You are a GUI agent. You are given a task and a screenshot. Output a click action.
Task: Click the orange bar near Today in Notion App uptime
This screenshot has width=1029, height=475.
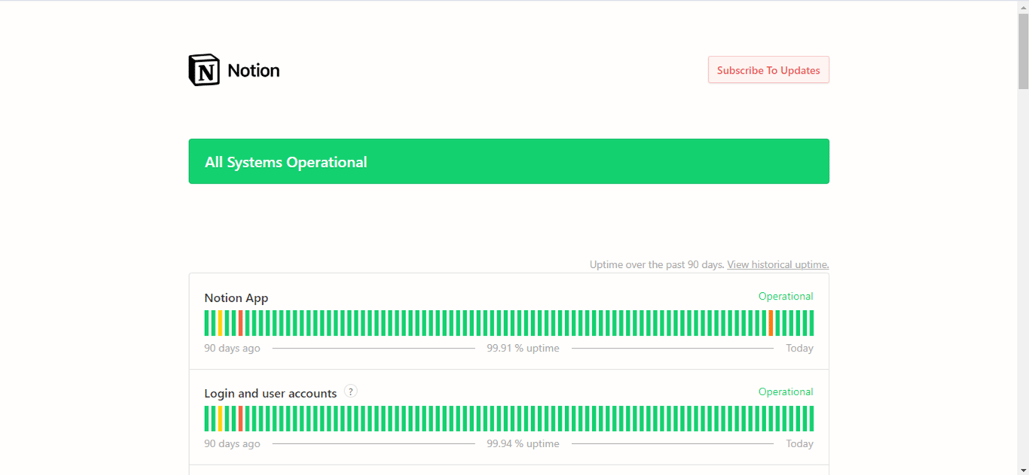pyautogui.click(x=771, y=323)
